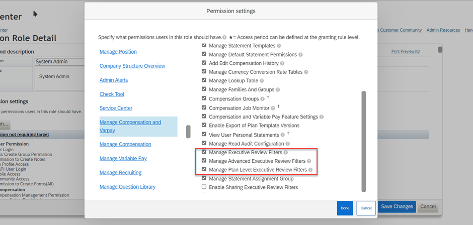Click background page scrollbar thumb
The image size is (473, 225).
(440, 49)
